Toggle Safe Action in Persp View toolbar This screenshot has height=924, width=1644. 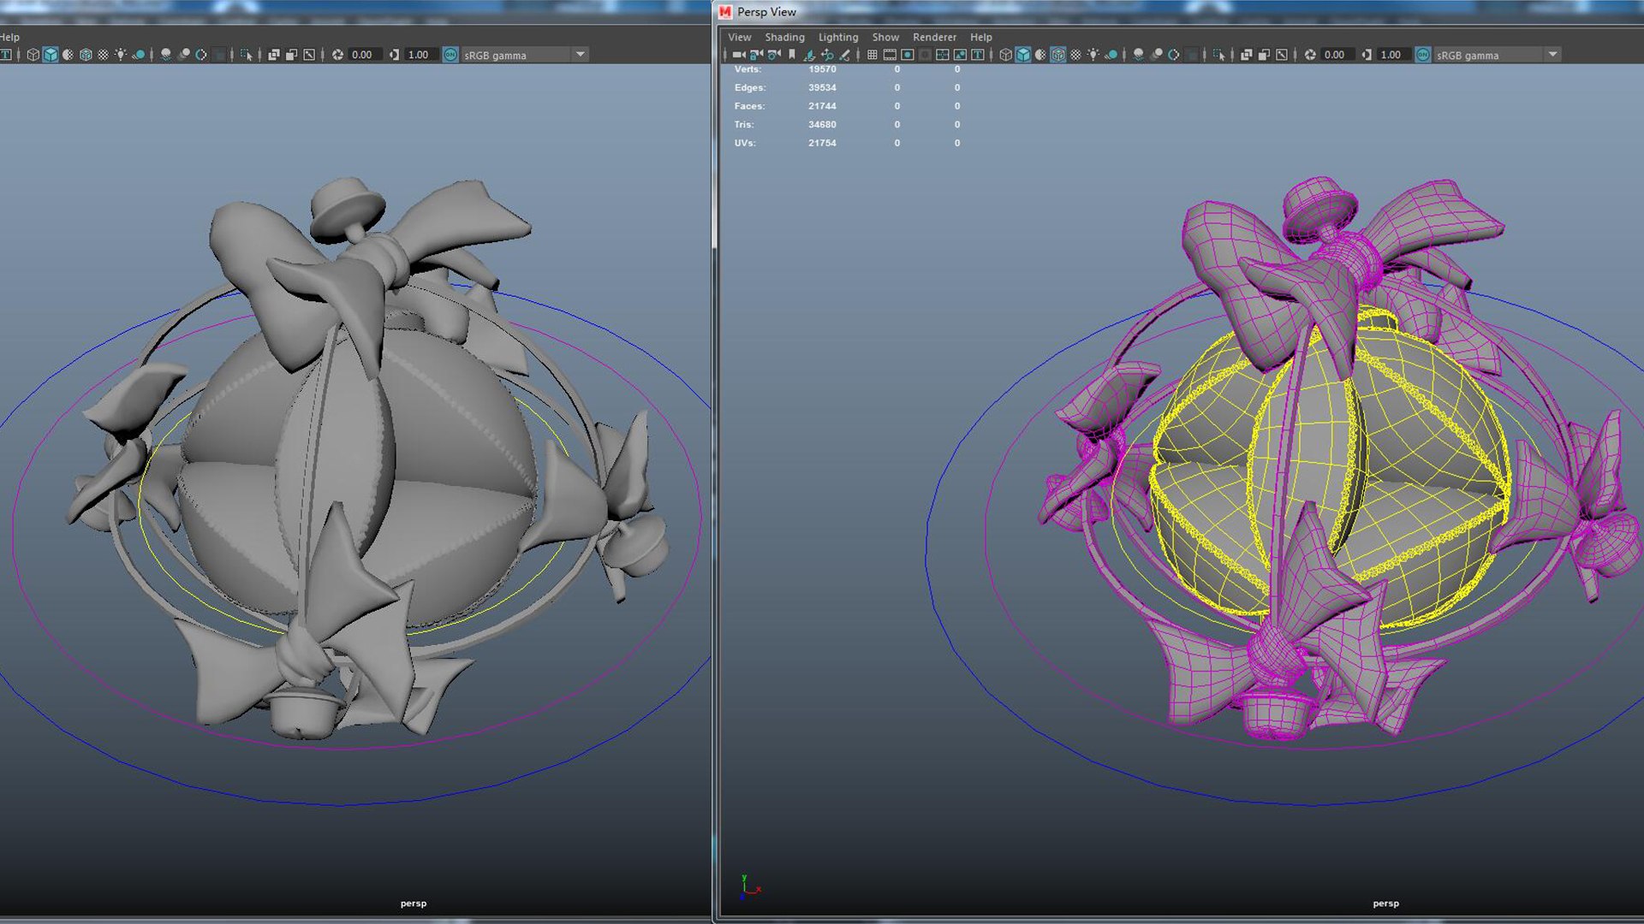point(960,55)
